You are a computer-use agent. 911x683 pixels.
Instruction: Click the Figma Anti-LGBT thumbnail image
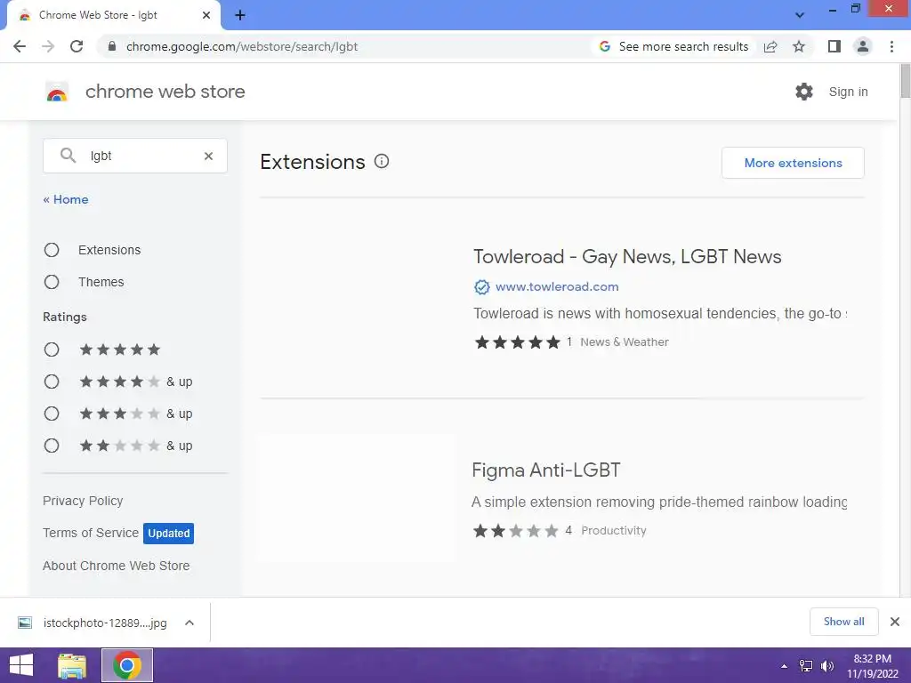click(357, 498)
